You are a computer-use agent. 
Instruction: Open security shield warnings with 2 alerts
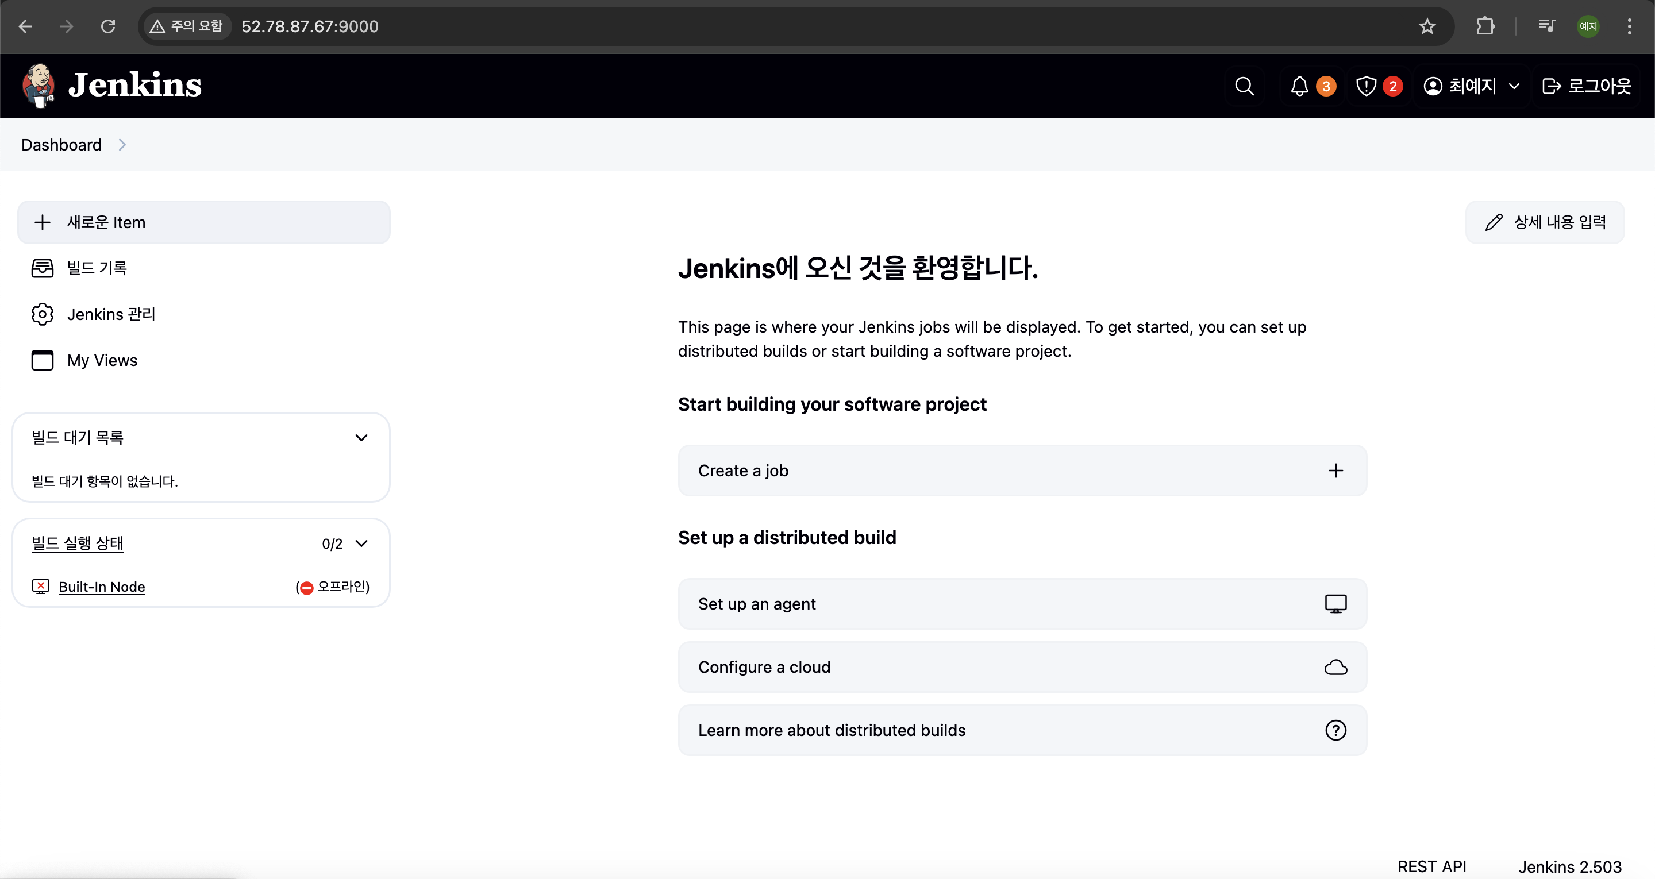[x=1378, y=86]
